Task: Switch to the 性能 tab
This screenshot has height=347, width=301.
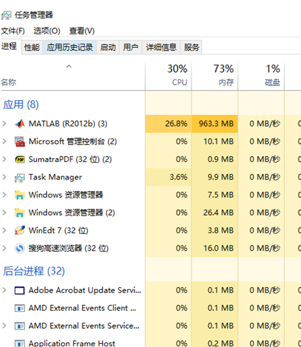Action: [32, 47]
